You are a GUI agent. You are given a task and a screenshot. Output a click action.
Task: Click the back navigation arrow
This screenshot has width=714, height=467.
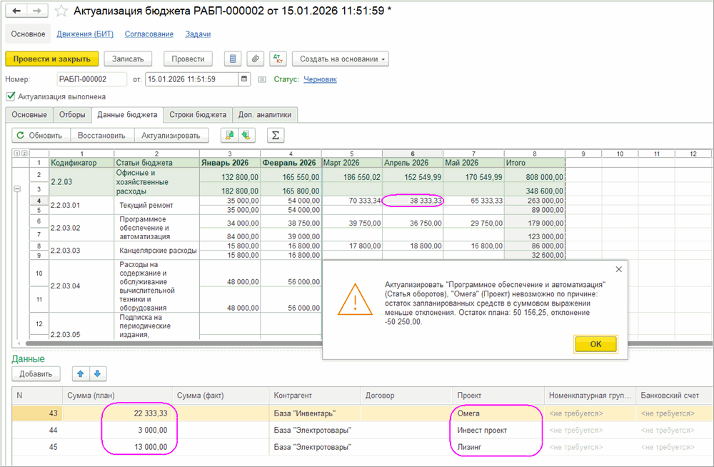point(16,11)
